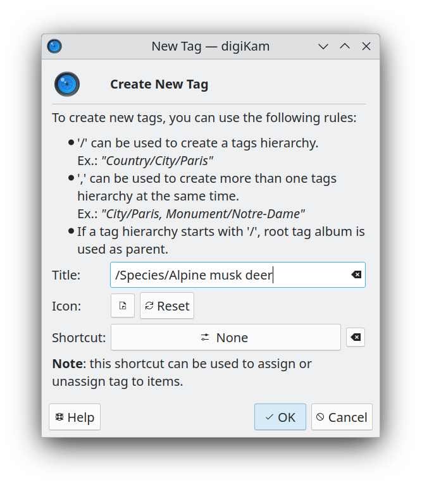422x487 pixels.
Task: Cancel the new tag dialog
Action: click(x=342, y=417)
